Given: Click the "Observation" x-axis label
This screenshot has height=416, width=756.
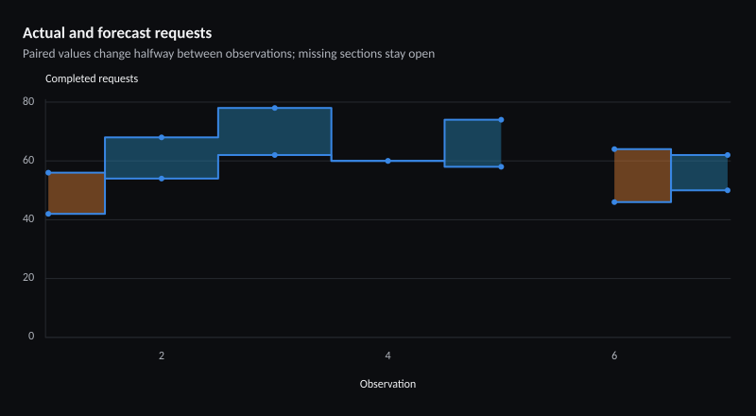Looking at the screenshot, I should [387, 384].
